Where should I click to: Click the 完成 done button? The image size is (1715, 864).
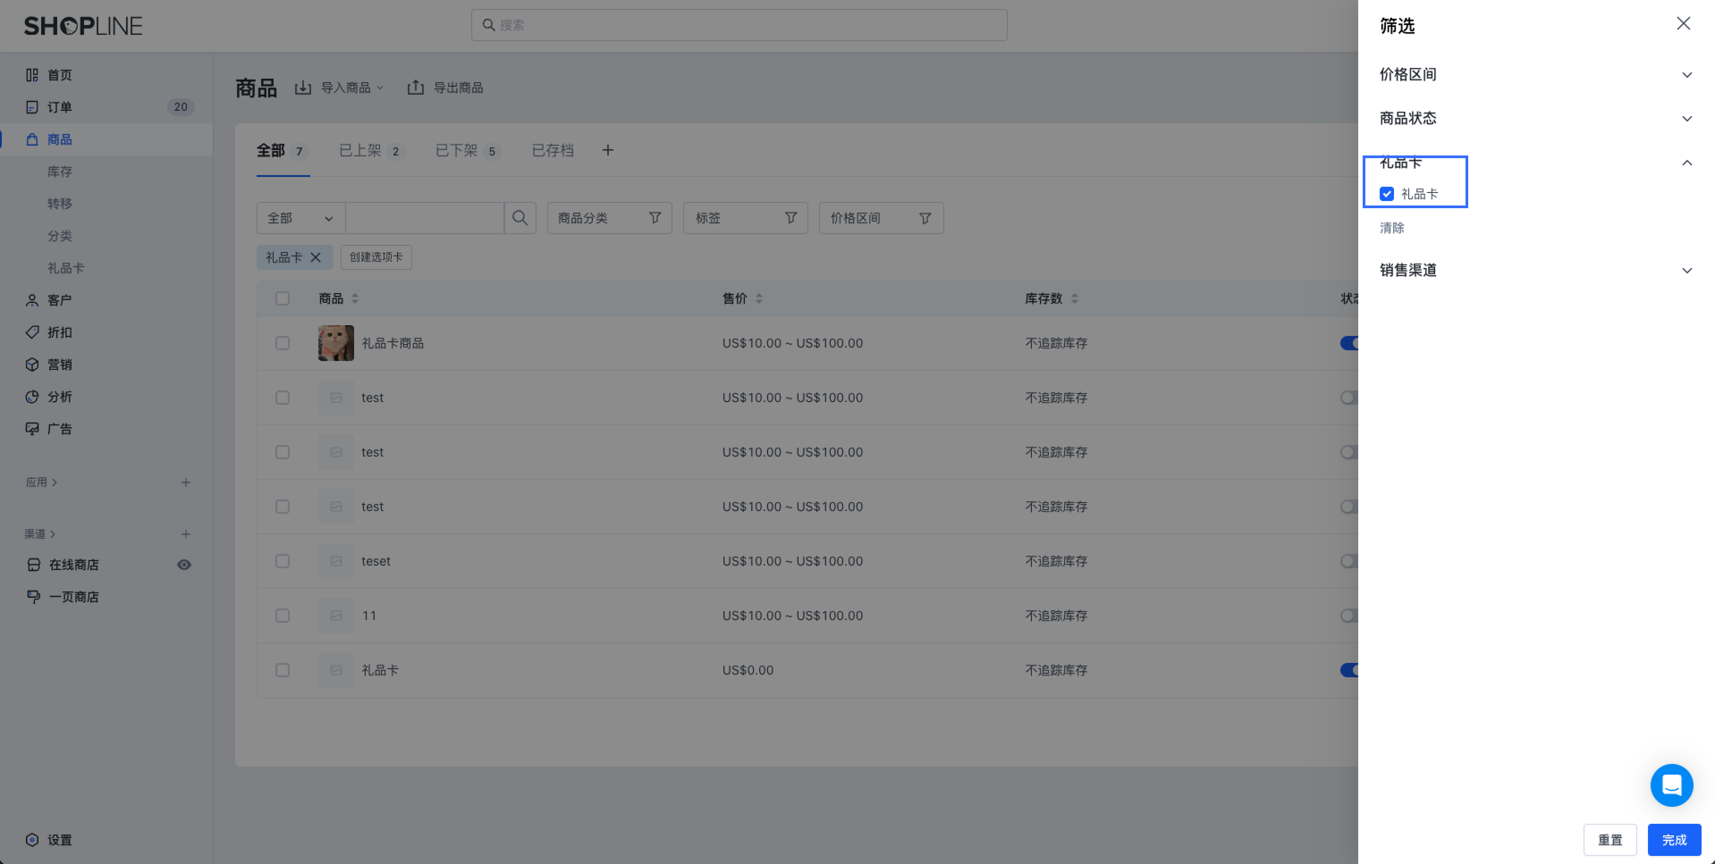1674,840
